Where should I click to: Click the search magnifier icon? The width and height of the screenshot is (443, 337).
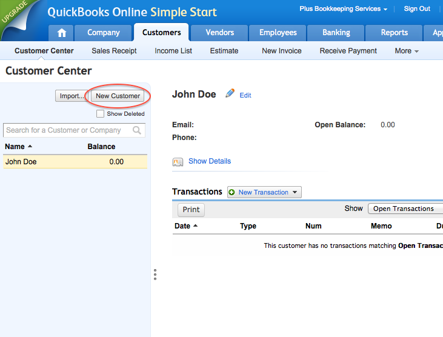click(137, 130)
